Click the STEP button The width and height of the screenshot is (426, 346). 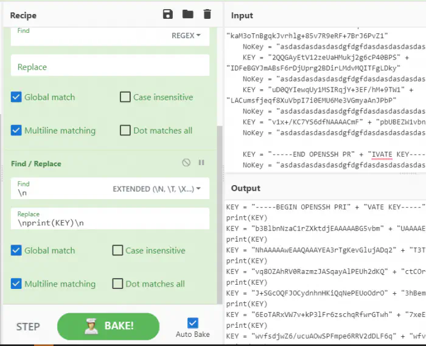(x=28, y=327)
